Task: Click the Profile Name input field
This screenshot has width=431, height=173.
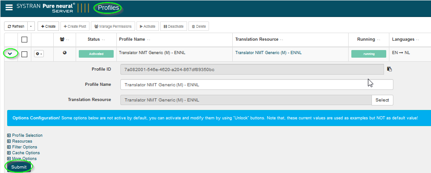Action: click(257, 84)
